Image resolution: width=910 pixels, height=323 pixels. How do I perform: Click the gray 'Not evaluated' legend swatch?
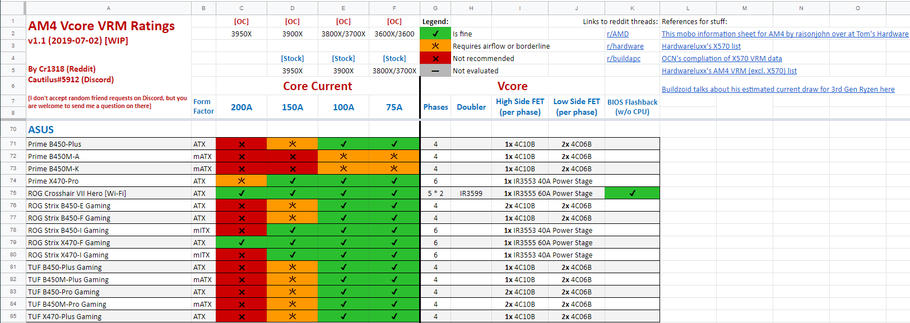coord(435,71)
